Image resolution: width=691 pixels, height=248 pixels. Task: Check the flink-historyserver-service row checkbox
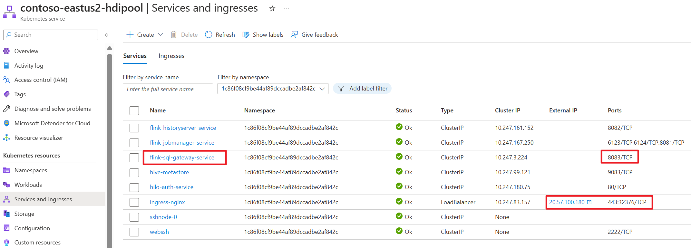click(x=134, y=128)
